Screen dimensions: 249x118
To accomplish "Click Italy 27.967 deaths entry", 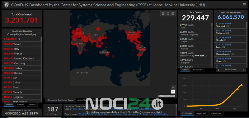I will (195, 26).
